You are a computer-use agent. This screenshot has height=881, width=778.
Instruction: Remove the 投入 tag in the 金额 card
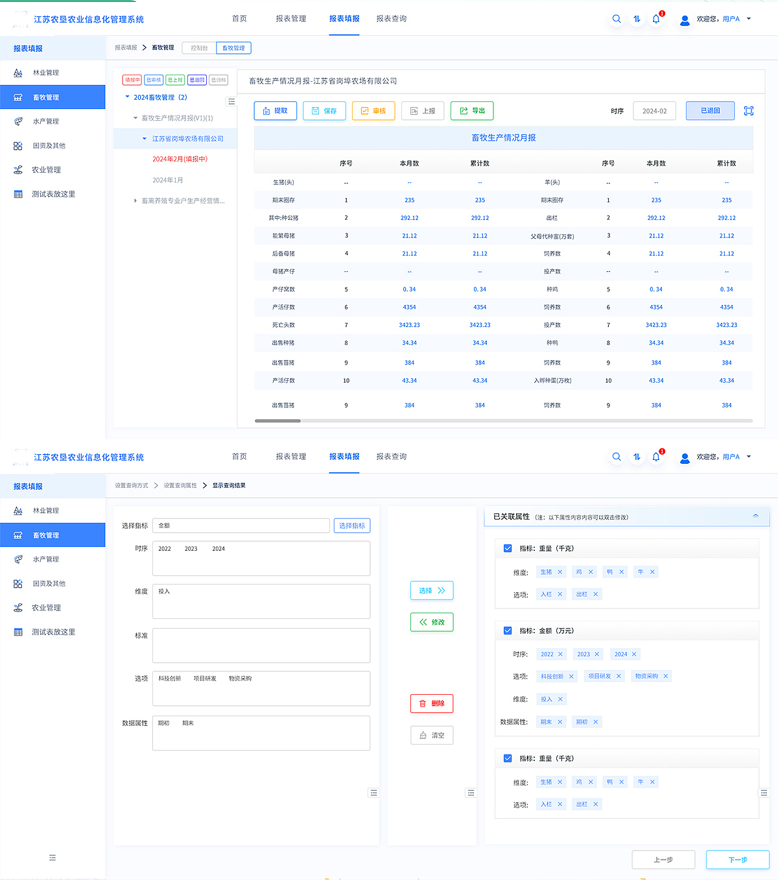pos(560,699)
